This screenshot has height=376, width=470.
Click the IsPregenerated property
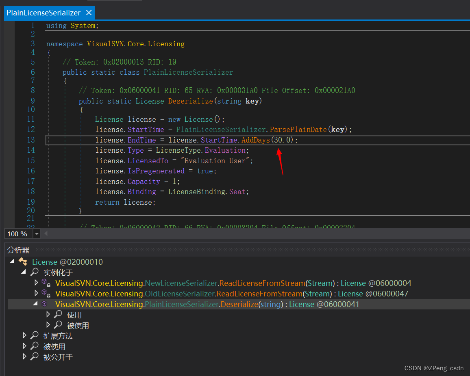coord(156,171)
